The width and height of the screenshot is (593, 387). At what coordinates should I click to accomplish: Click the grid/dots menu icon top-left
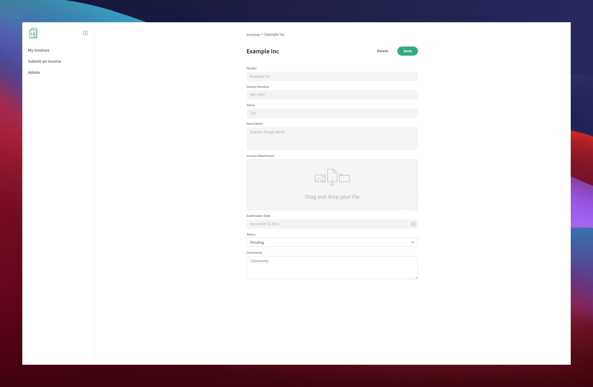(x=85, y=33)
